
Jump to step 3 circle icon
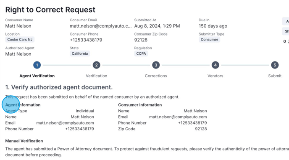(156, 65)
